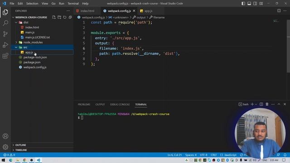
Task: Click New Folder icon in Explorer header
Action: pos(59,17)
